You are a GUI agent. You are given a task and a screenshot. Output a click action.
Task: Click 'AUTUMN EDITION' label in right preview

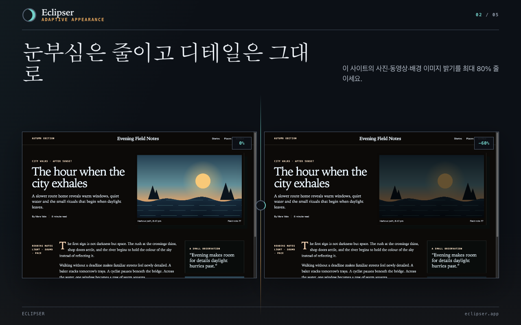click(285, 139)
